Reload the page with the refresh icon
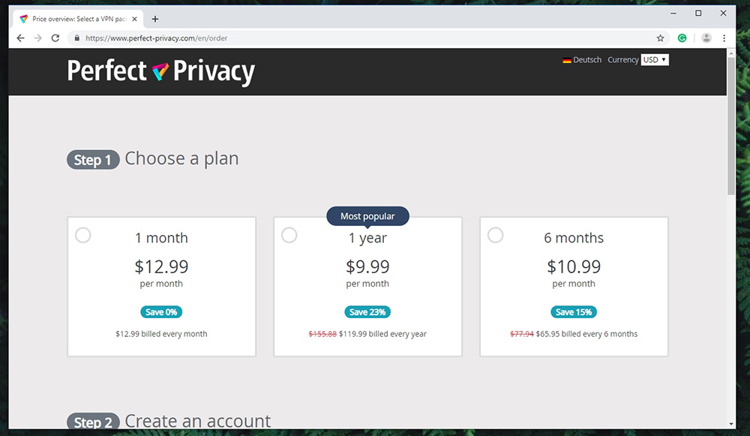The height and width of the screenshot is (436, 750). coord(55,38)
